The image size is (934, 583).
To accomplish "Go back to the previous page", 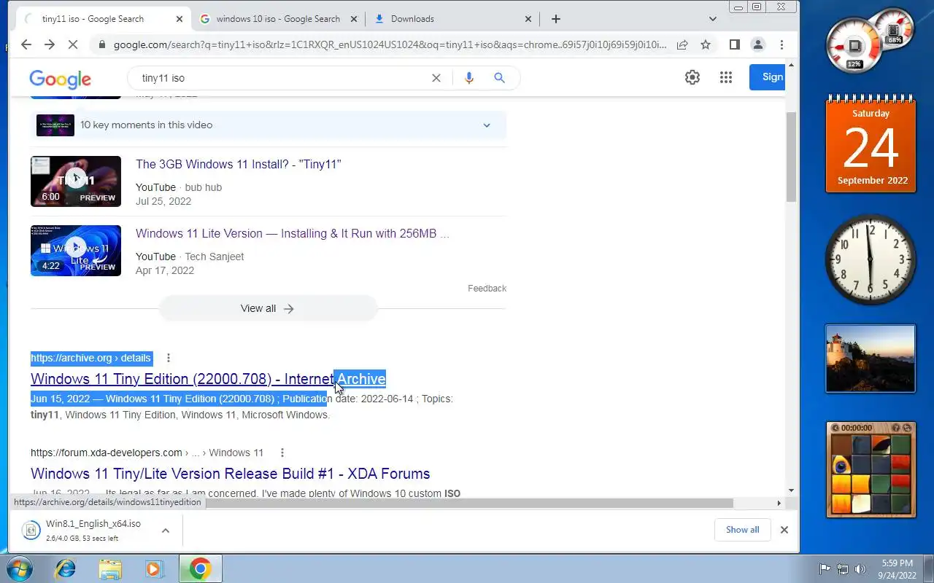I will 26,44.
